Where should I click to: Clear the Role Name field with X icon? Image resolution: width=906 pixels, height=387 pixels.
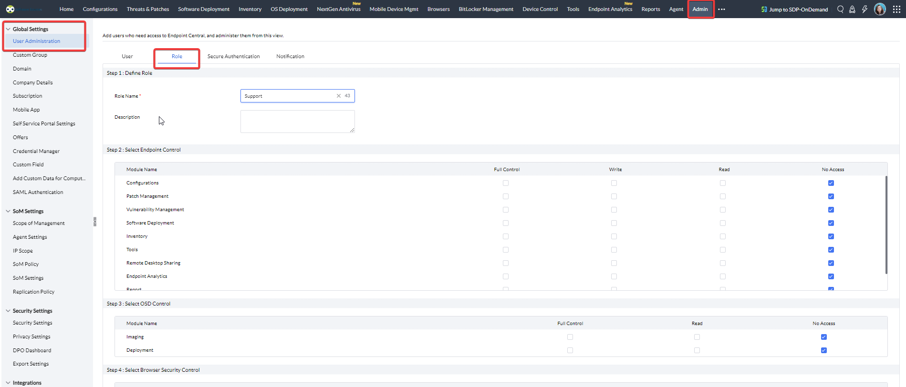pyautogui.click(x=339, y=96)
